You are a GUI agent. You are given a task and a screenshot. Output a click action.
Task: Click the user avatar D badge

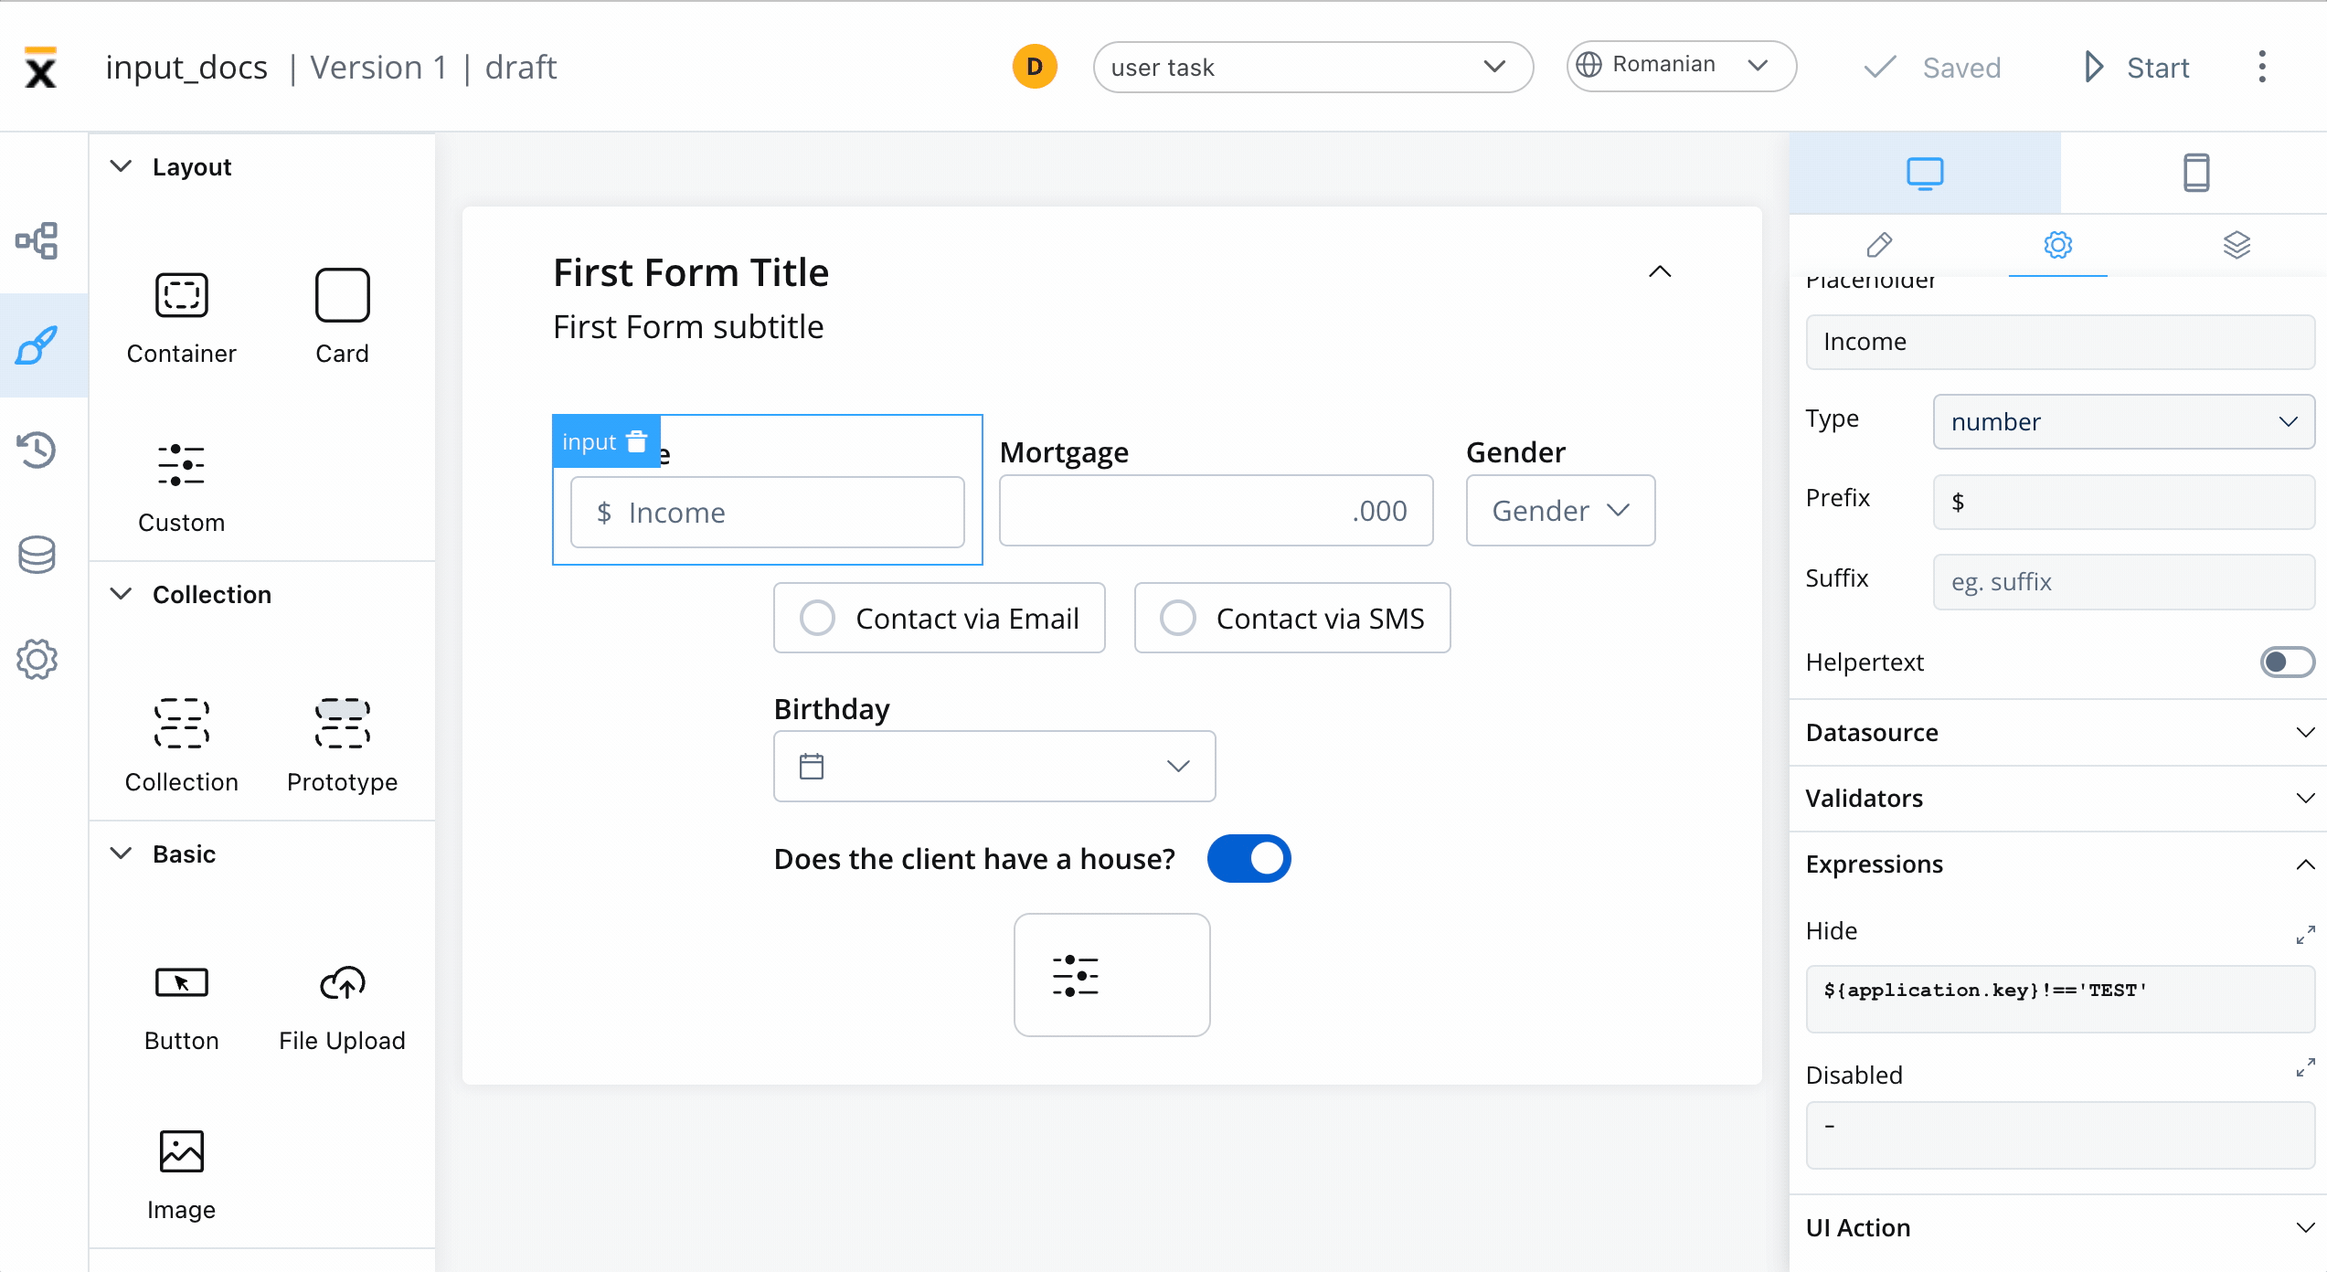1034,67
